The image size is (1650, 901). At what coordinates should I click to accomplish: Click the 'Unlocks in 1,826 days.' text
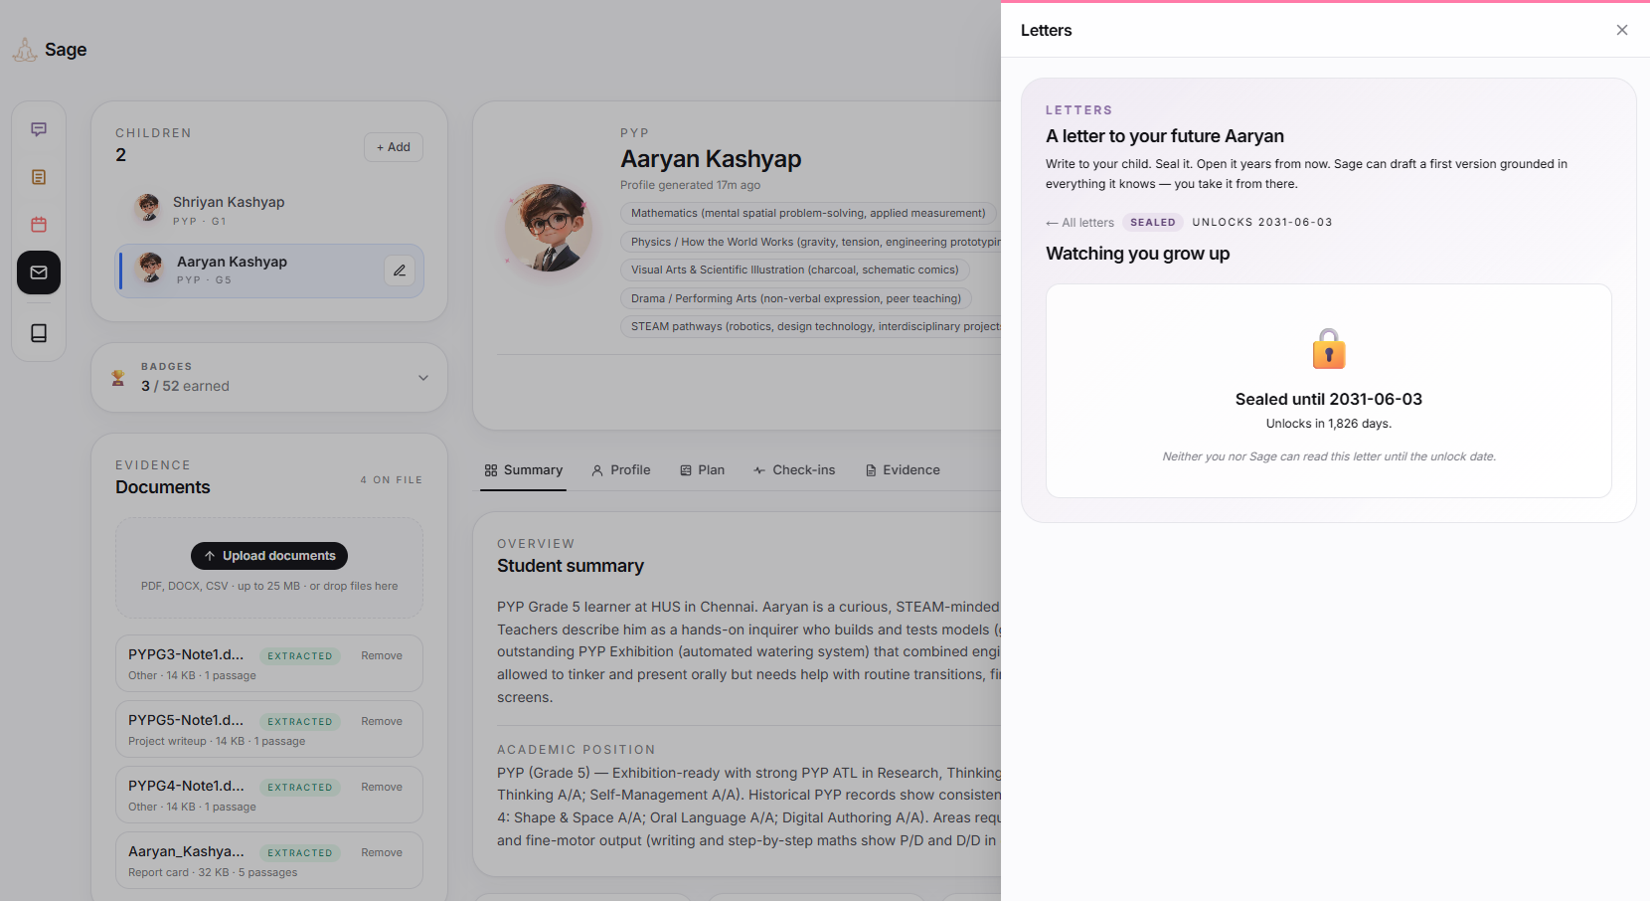coord(1329,424)
